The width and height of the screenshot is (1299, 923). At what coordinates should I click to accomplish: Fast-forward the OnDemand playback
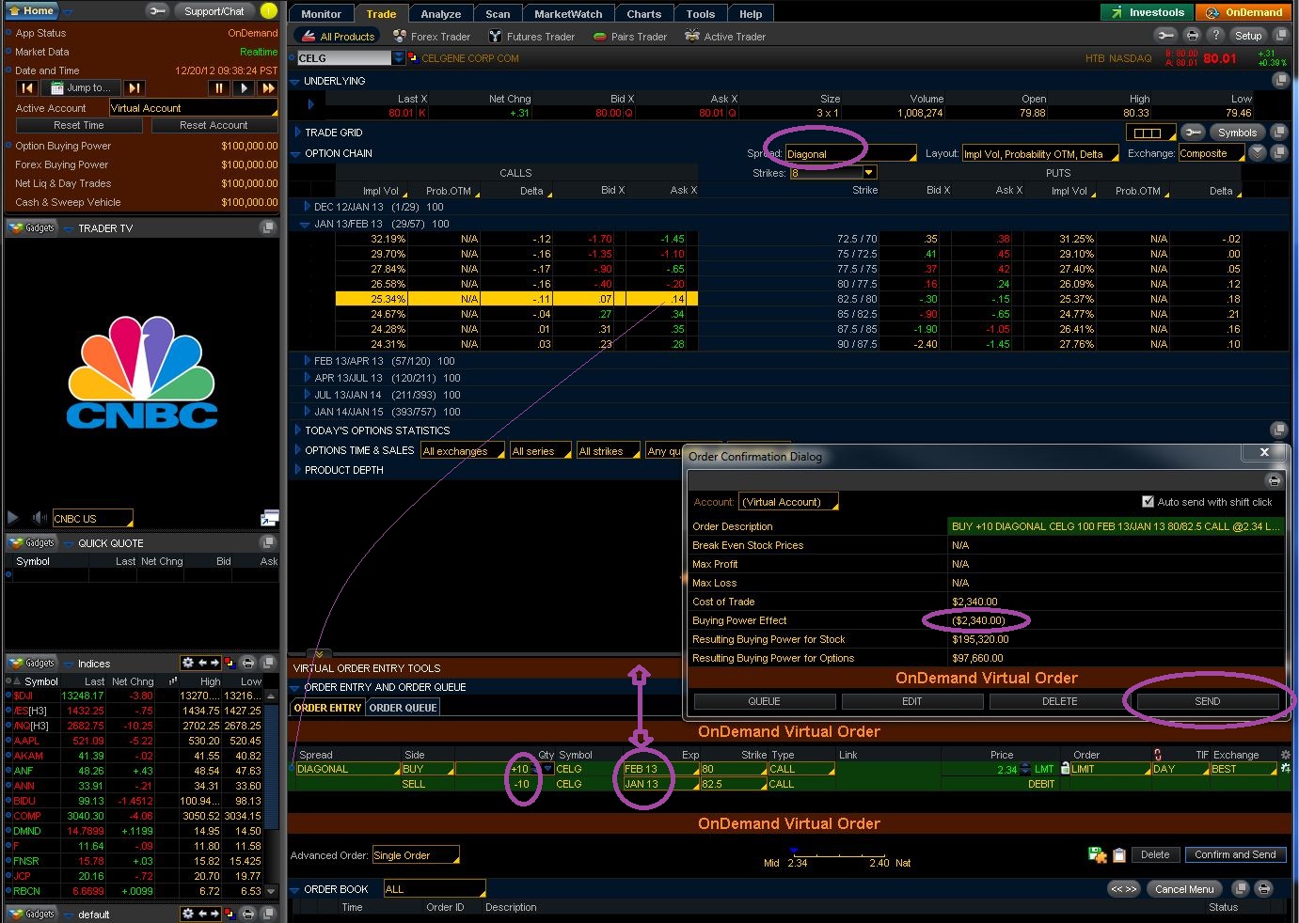(268, 87)
